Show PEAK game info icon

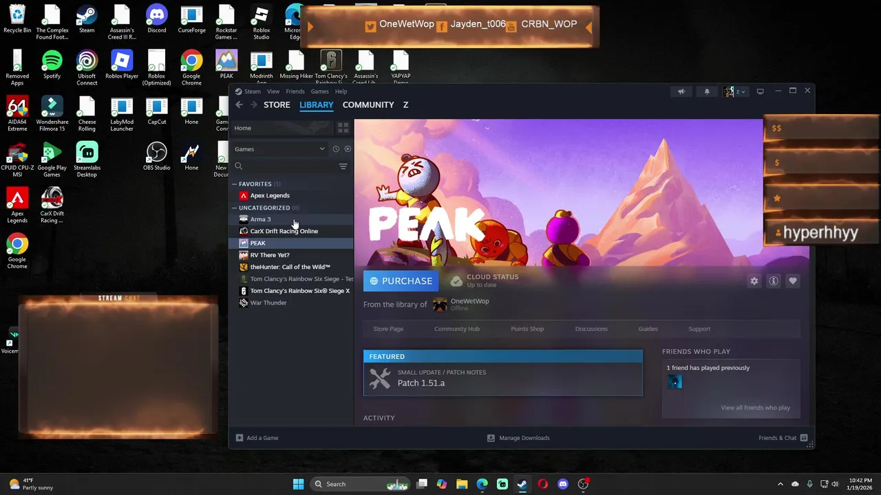point(774,280)
